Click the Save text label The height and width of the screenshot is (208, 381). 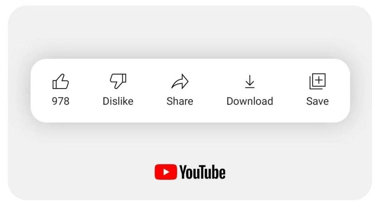click(318, 101)
